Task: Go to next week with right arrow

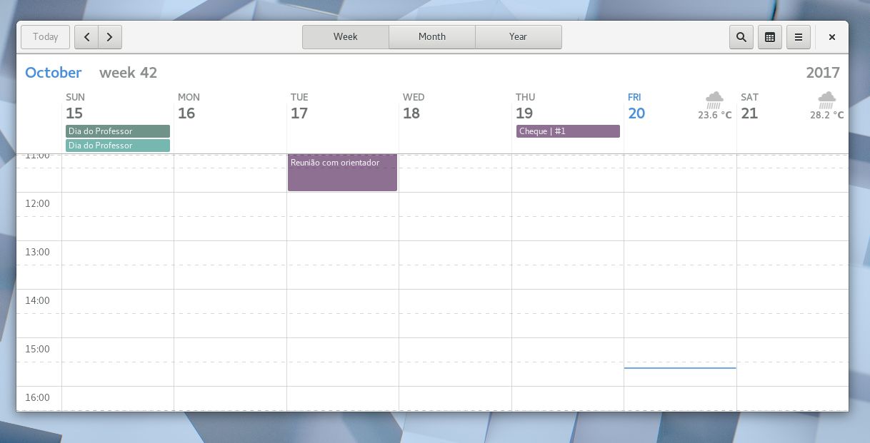Action: click(x=110, y=37)
